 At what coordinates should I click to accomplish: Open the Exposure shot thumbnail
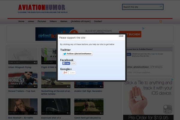[56, 106]
